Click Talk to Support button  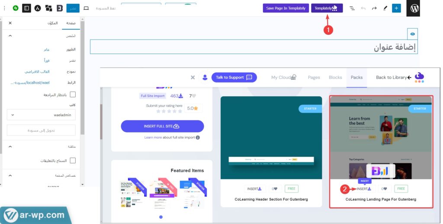point(234,78)
